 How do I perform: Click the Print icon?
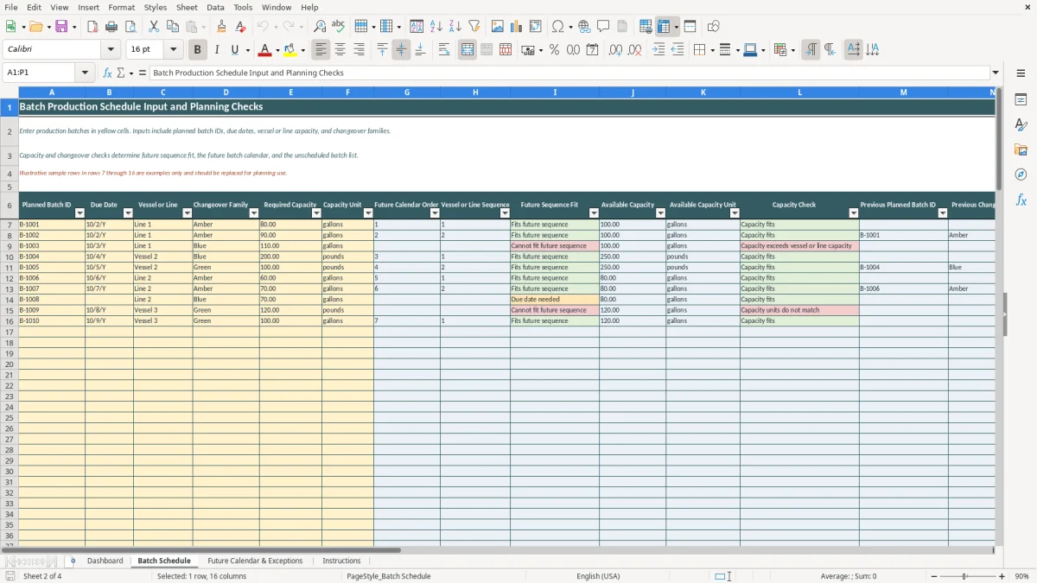click(111, 27)
